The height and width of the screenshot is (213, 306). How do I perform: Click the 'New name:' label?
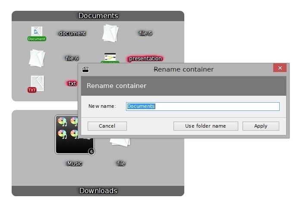pos(102,106)
